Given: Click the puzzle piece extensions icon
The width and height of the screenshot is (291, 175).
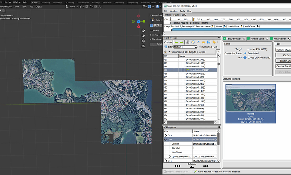Looking at the screenshot, I should (214, 42).
